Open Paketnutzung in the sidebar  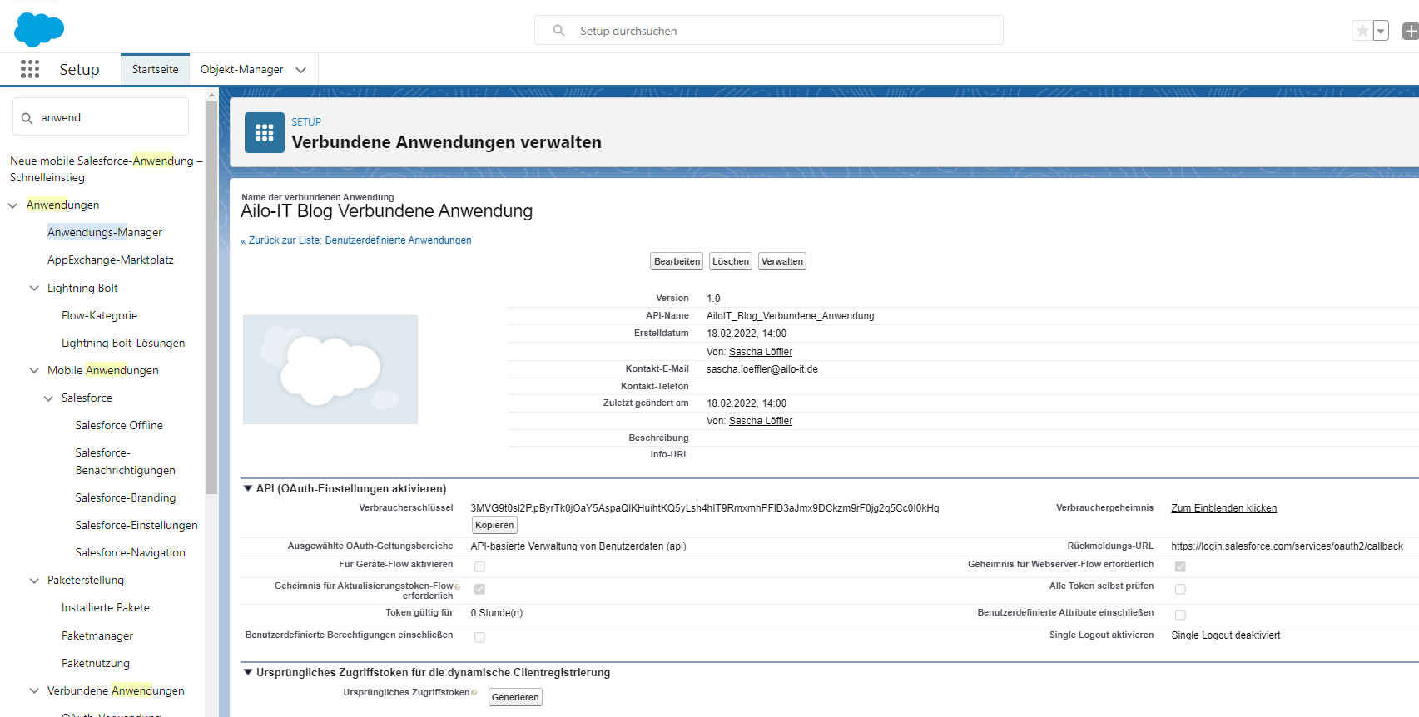(x=96, y=664)
